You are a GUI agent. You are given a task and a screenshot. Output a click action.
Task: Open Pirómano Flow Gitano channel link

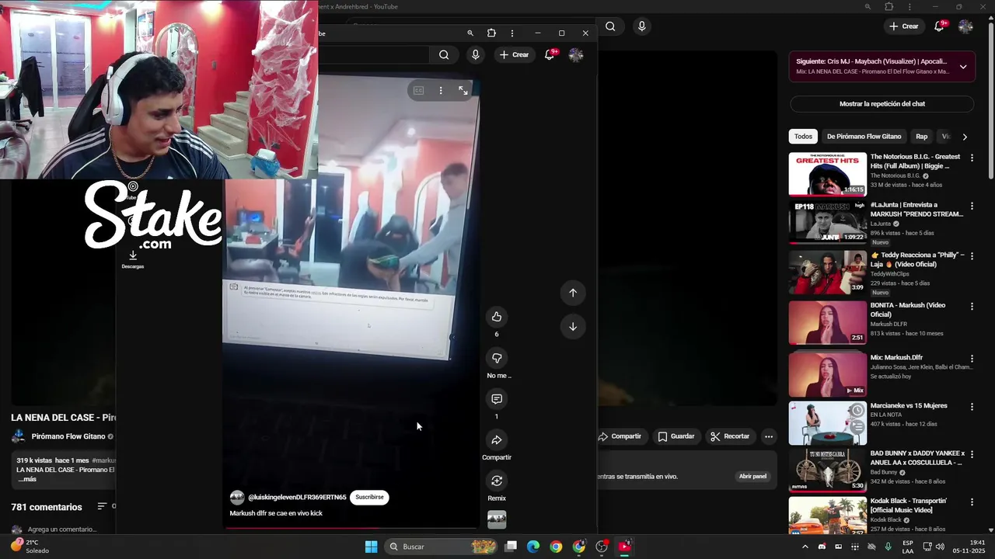[x=68, y=436]
